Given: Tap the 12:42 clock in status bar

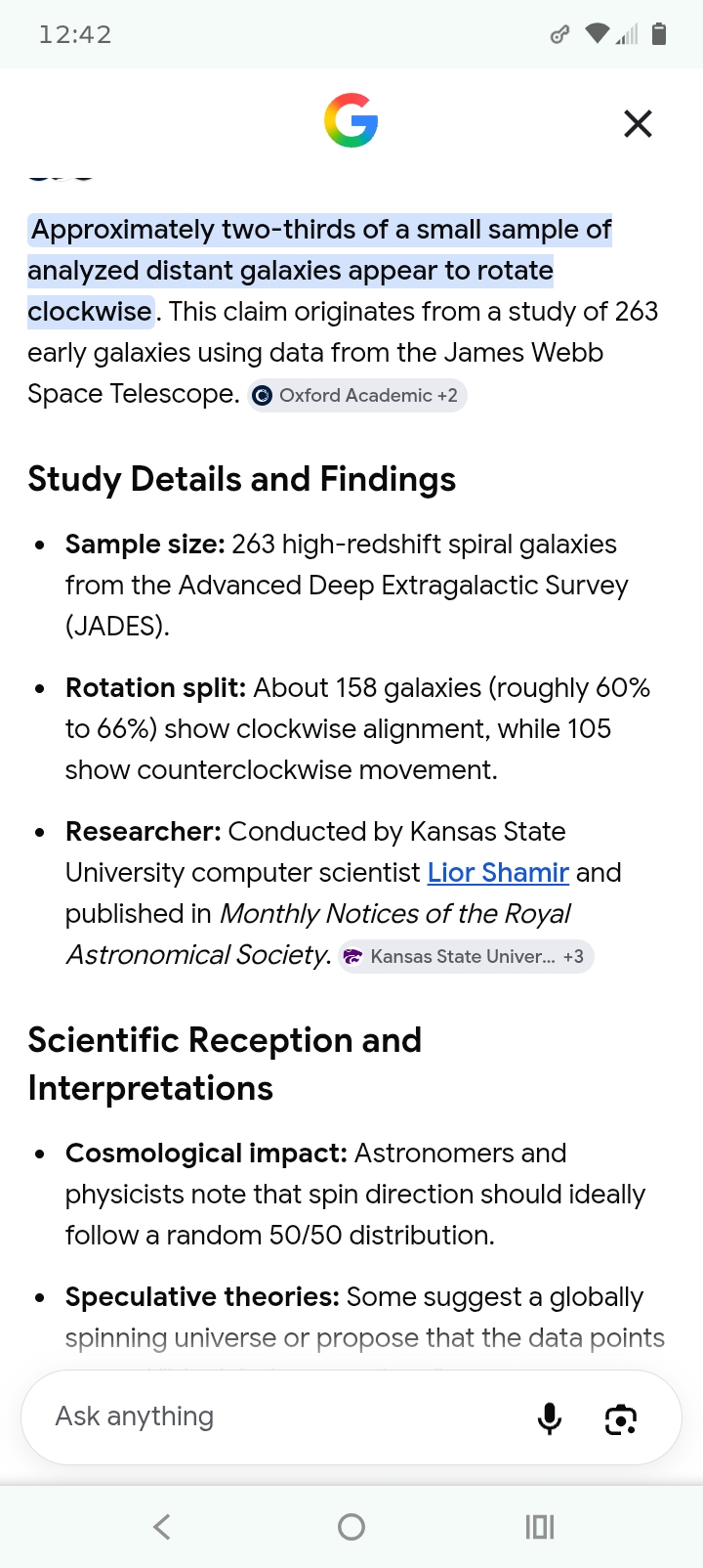Looking at the screenshot, I should coord(75,35).
